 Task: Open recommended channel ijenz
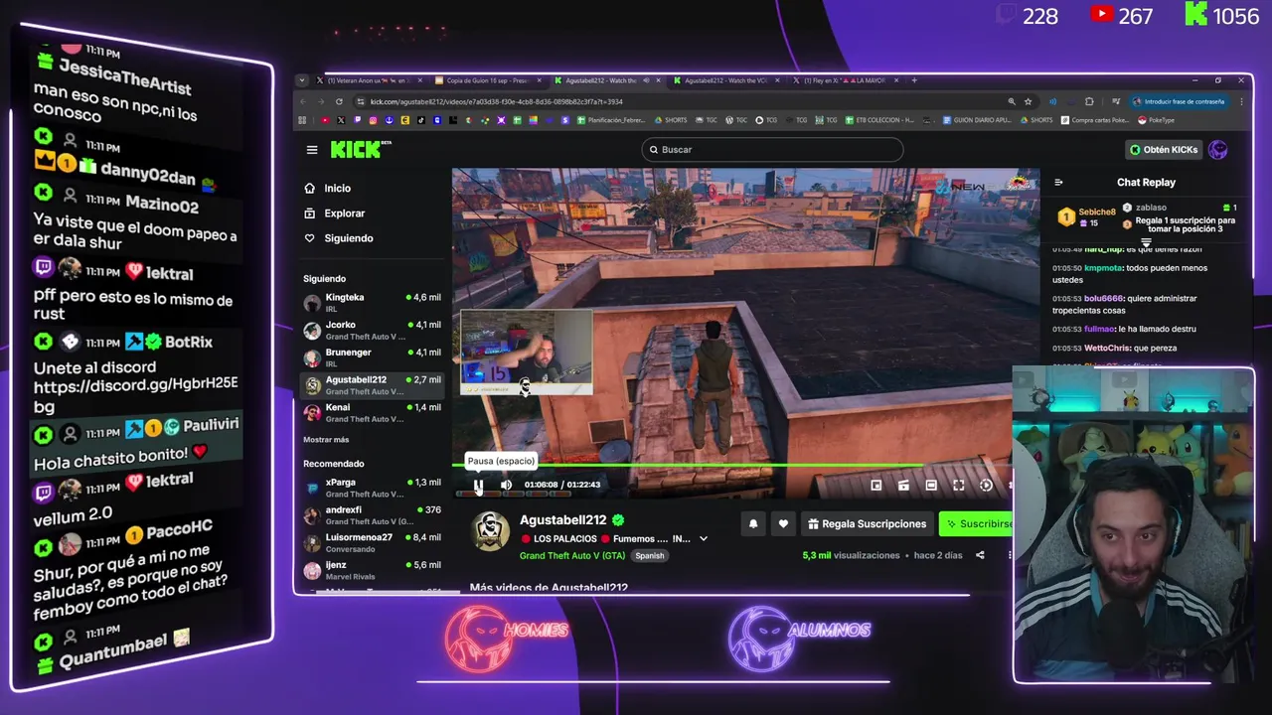[373, 570]
